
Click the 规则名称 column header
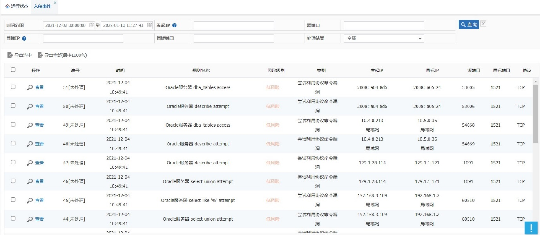tap(201, 70)
